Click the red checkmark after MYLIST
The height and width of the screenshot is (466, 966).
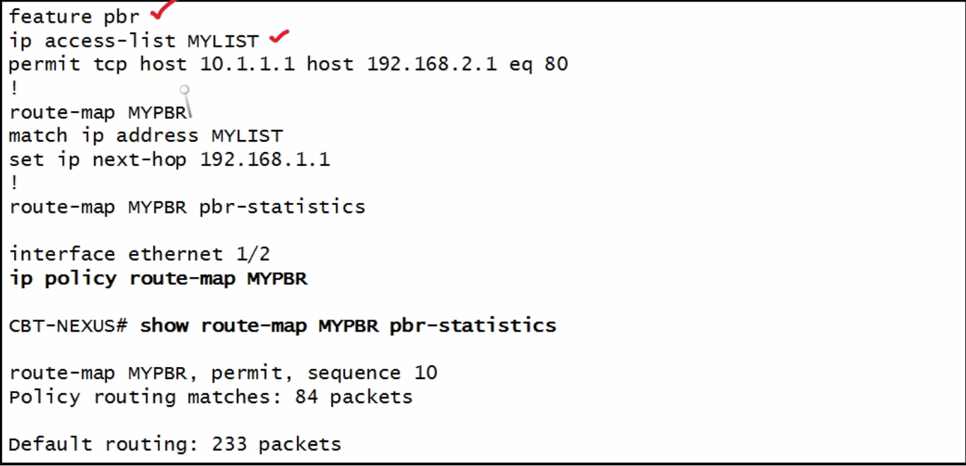pyautogui.click(x=280, y=35)
